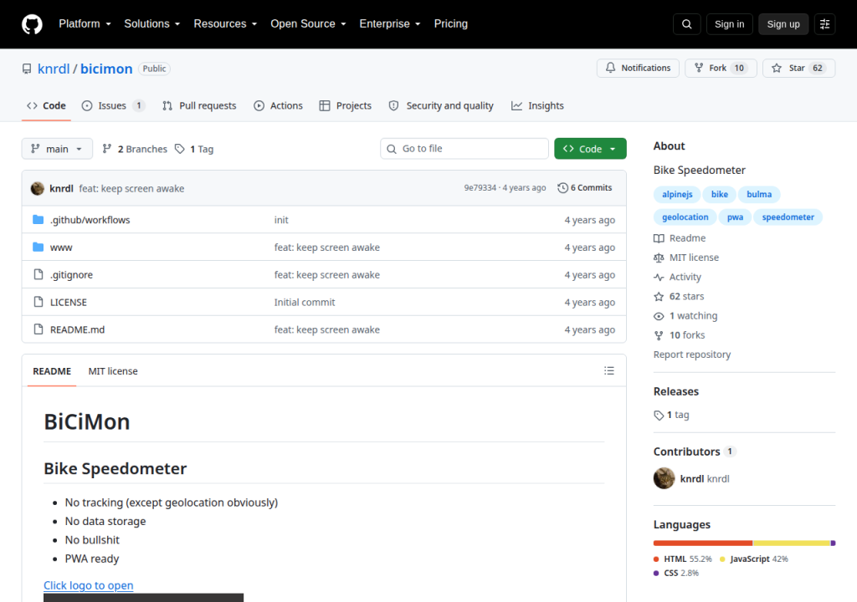
Task: Click the pulse icon beside Activity
Action: click(x=659, y=277)
